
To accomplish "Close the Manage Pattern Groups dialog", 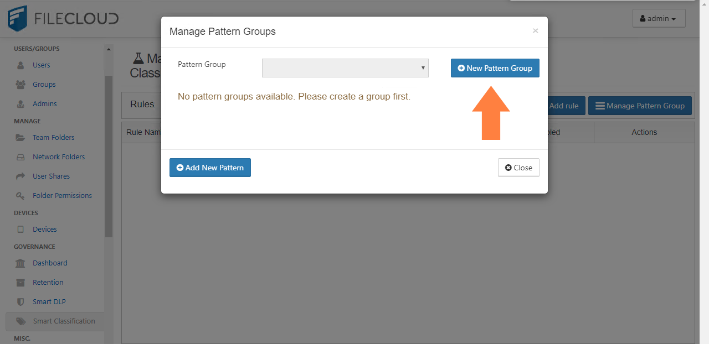I will 518,167.
